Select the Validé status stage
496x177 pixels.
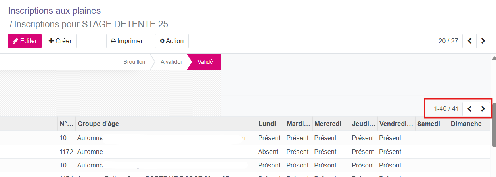[205, 62]
